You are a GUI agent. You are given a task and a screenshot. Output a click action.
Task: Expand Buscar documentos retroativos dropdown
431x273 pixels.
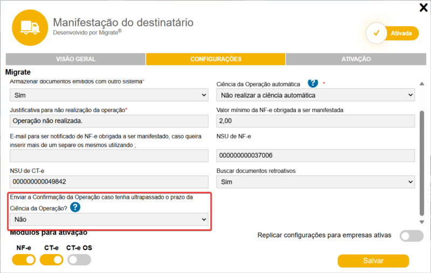(x=315, y=182)
